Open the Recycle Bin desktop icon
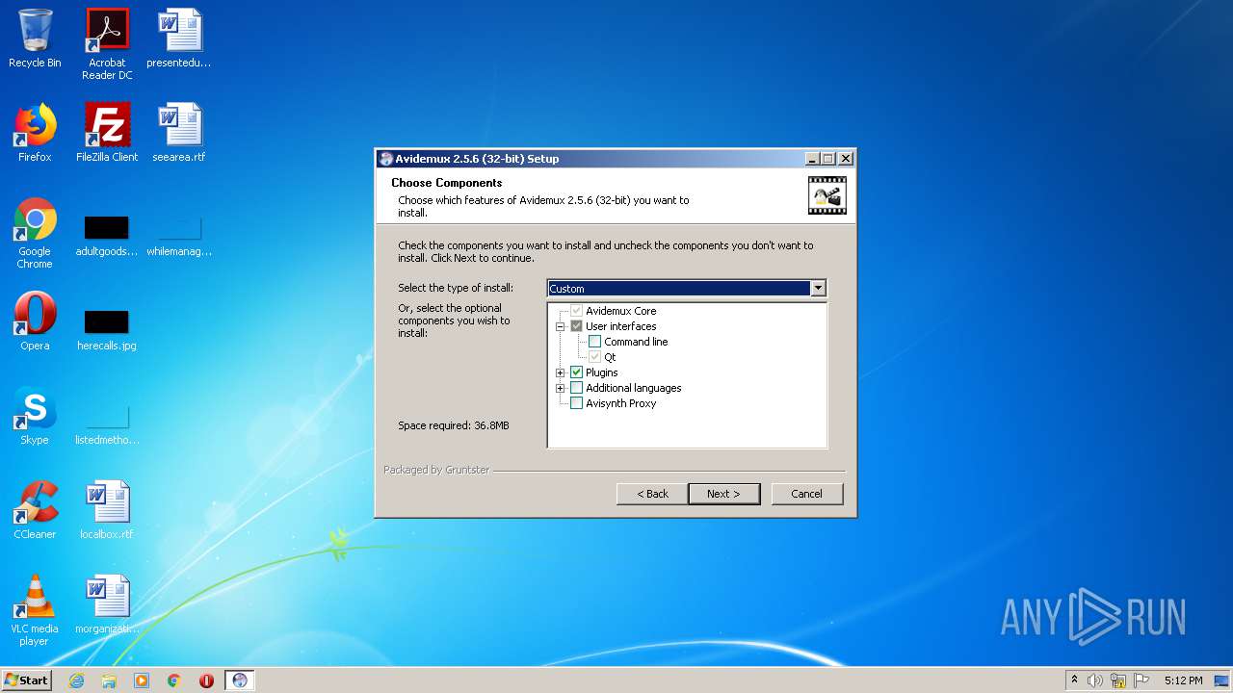 [x=35, y=38]
